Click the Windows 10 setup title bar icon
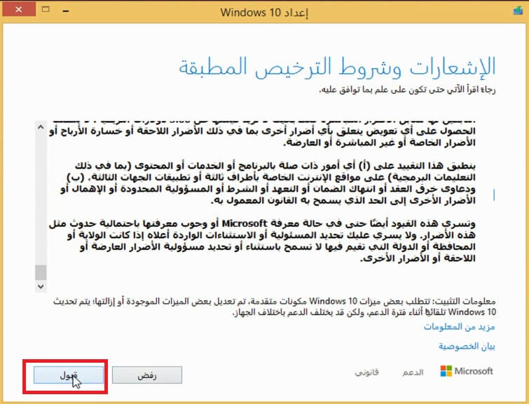Image resolution: width=529 pixels, height=404 pixels. click(x=518, y=11)
